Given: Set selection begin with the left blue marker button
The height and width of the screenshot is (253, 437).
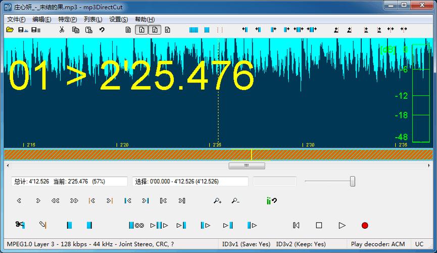Looking at the screenshot, I should 69,225.
